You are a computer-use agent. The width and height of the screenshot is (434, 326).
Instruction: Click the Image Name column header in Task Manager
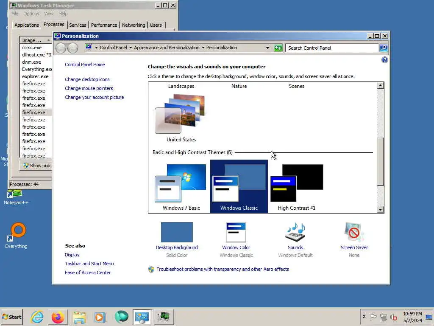click(35, 40)
